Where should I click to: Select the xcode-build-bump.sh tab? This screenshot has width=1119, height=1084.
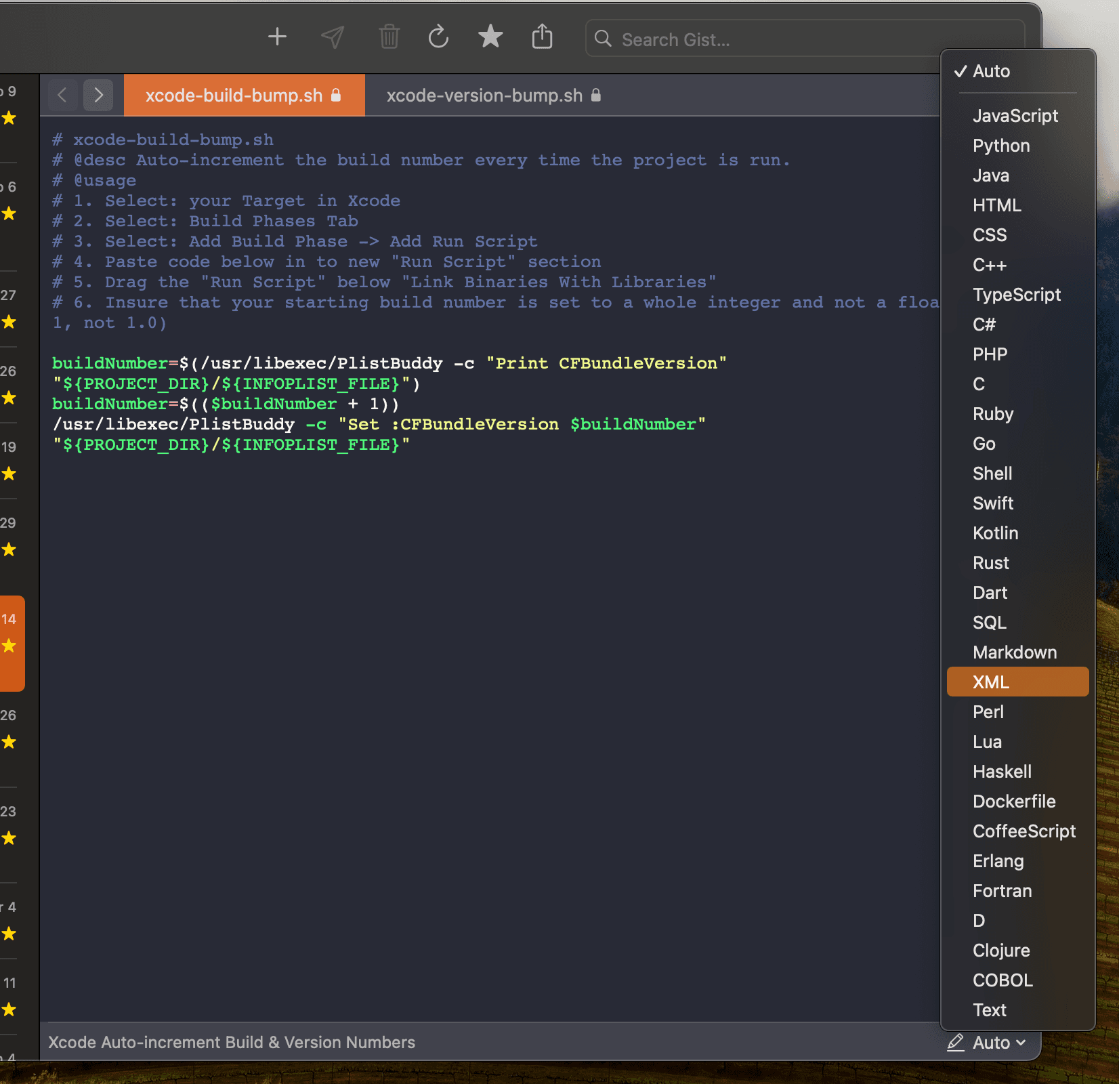click(x=244, y=96)
